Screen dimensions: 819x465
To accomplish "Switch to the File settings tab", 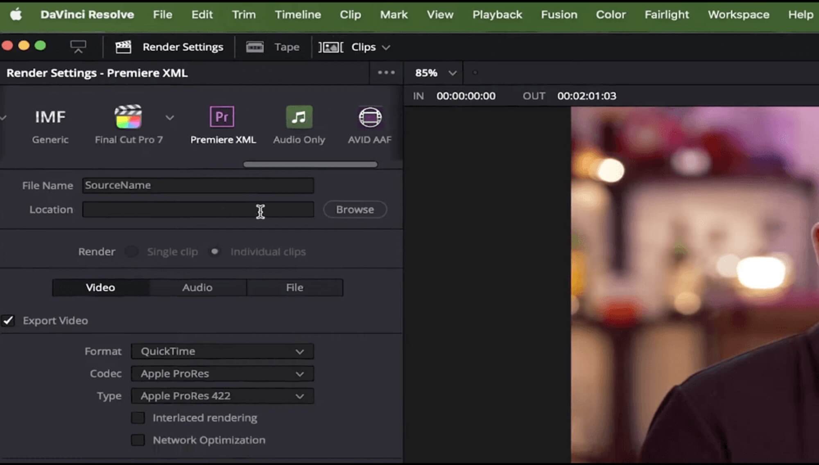I will pos(295,287).
